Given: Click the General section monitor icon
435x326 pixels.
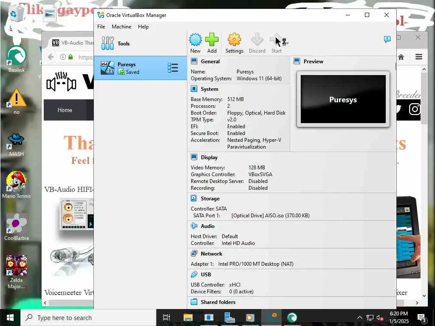Looking at the screenshot, I should point(194,61).
